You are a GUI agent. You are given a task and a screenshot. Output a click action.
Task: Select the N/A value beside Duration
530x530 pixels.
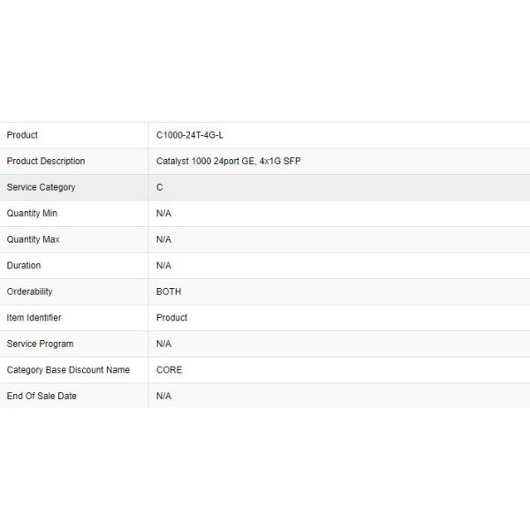coord(163,265)
